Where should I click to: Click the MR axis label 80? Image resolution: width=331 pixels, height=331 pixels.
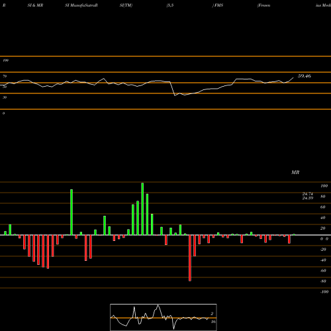point(323,197)
